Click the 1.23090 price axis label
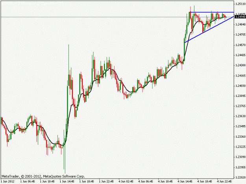 point(240,157)
